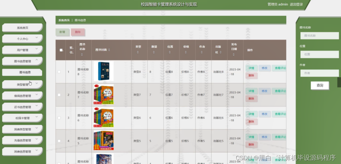341x164 pixels.
Task: Open the book cover thumbnail of 图书名称6
Action: 103,117
